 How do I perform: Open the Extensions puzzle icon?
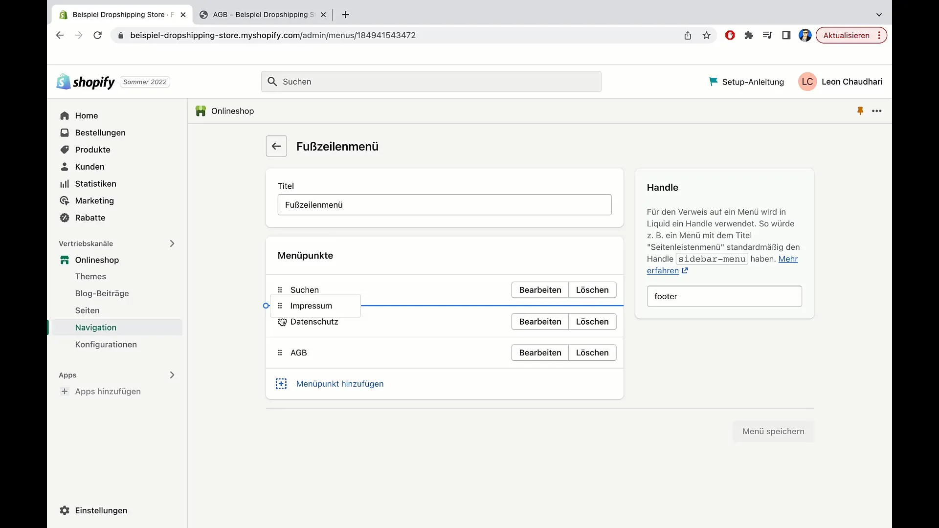click(x=749, y=35)
